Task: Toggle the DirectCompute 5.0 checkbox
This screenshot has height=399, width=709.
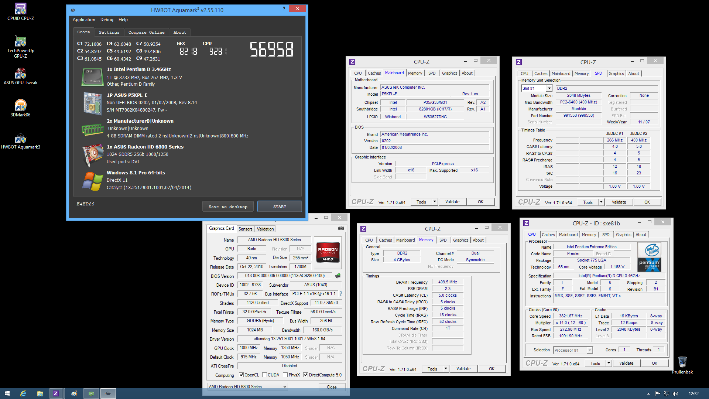Action: (x=305, y=375)
